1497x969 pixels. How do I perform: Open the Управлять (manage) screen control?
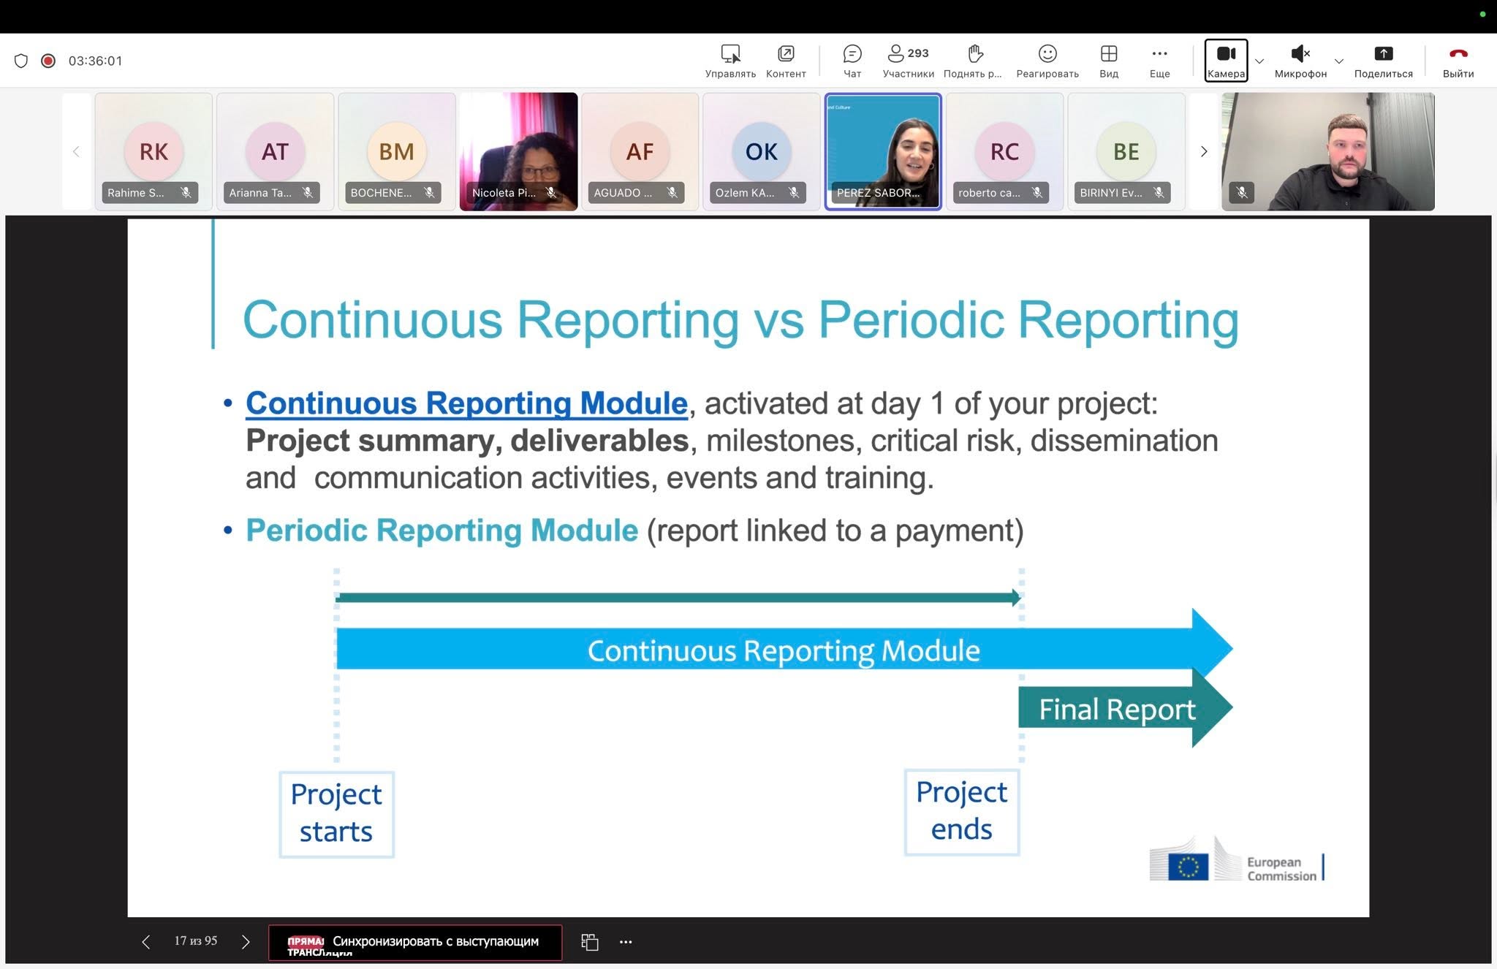730,61
